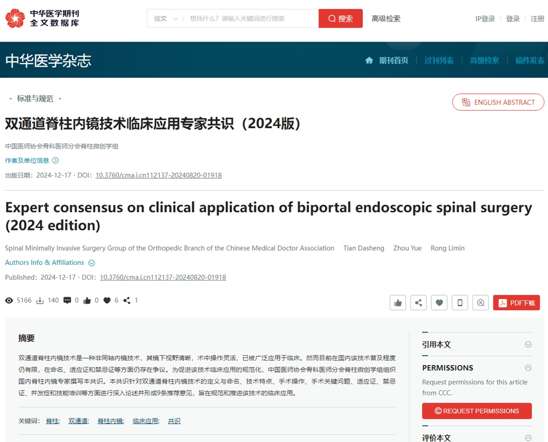Expand 作者及单位信息 author details
Screen dimensions: 548x442
coord(32,161)
